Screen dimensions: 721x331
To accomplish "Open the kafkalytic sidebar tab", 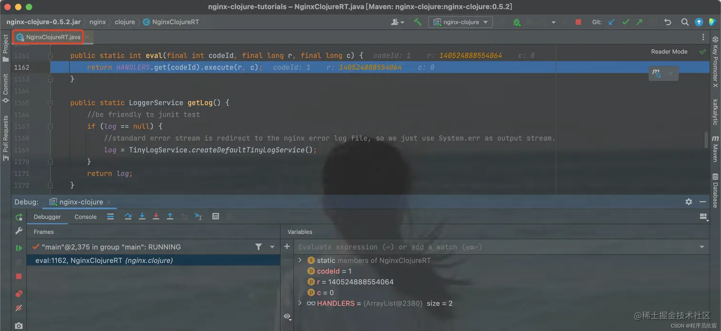I will point(715,112).
